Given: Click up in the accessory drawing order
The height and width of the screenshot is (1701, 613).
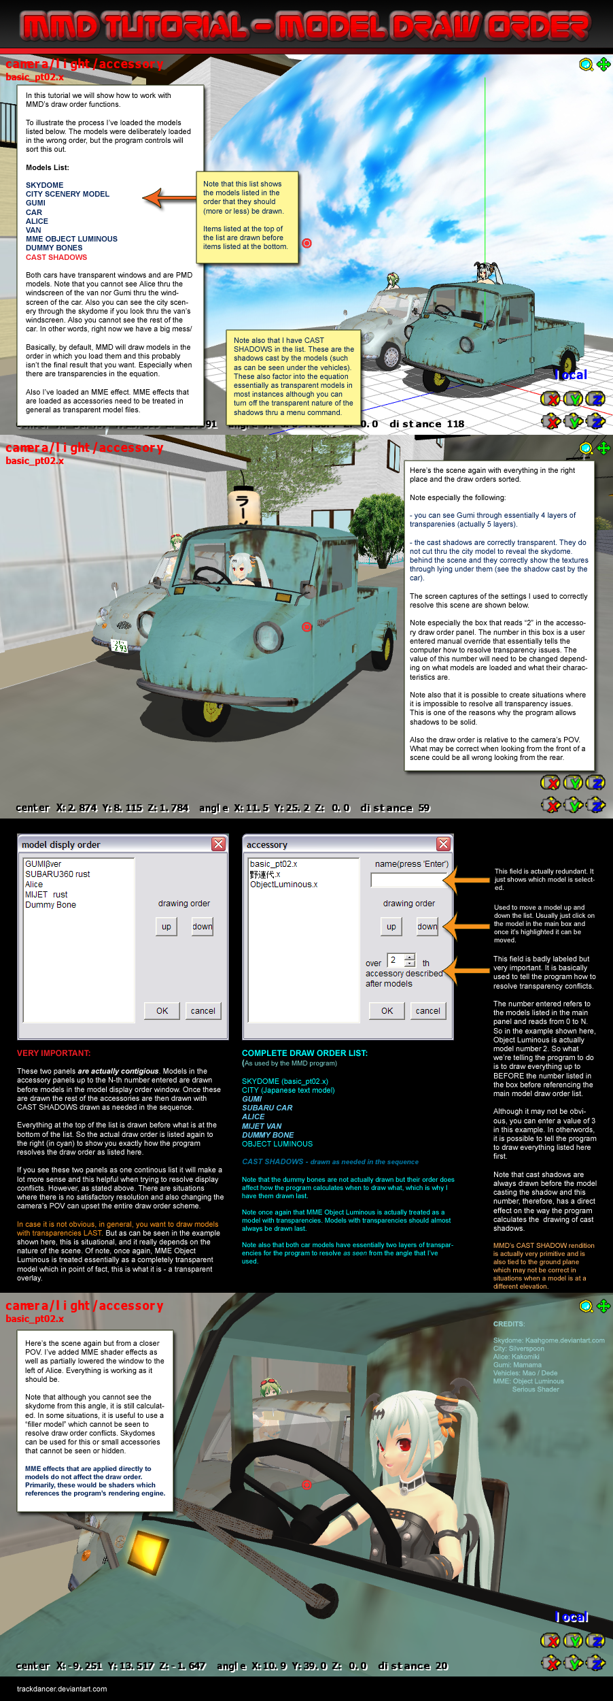Looking at the screenshot, I should (391, 927).
